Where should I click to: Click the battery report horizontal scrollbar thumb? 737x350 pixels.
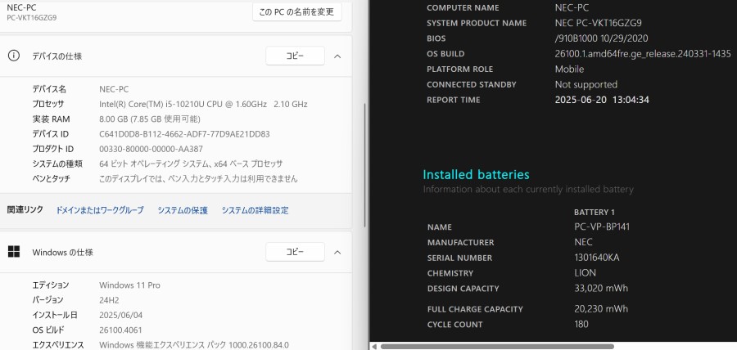(x=497, y=346)
